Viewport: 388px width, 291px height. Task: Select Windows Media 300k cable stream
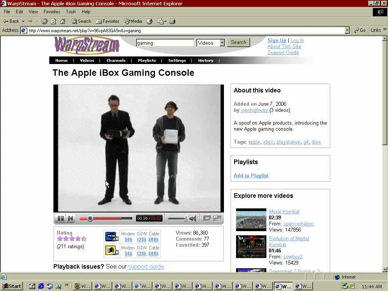coord(153,253)
